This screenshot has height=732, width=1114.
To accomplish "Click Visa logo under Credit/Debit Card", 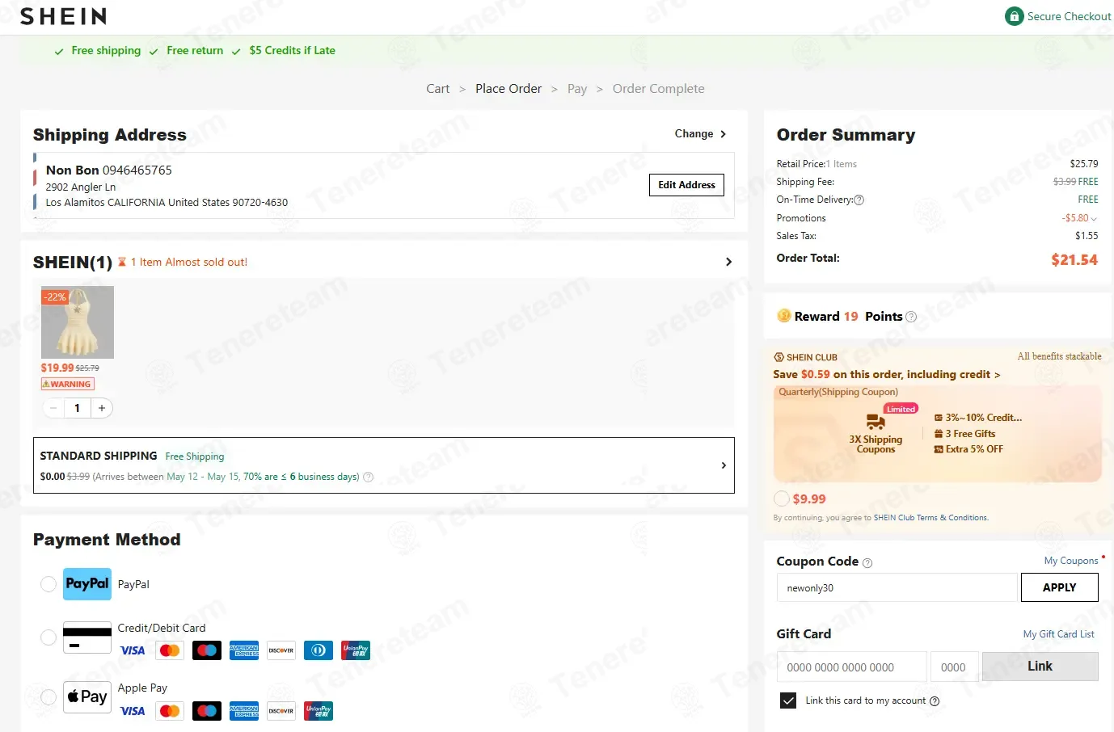I will click(133, 650).
